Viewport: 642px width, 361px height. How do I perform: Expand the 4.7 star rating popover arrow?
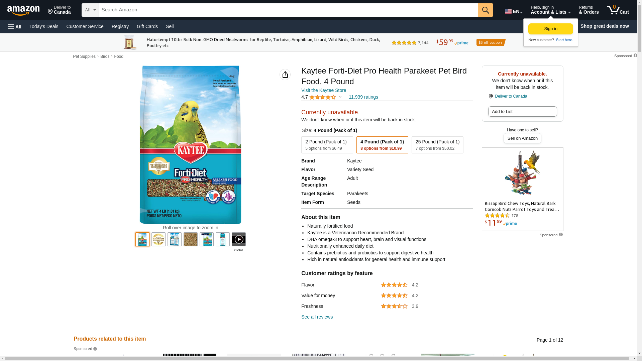click(340, 97)
